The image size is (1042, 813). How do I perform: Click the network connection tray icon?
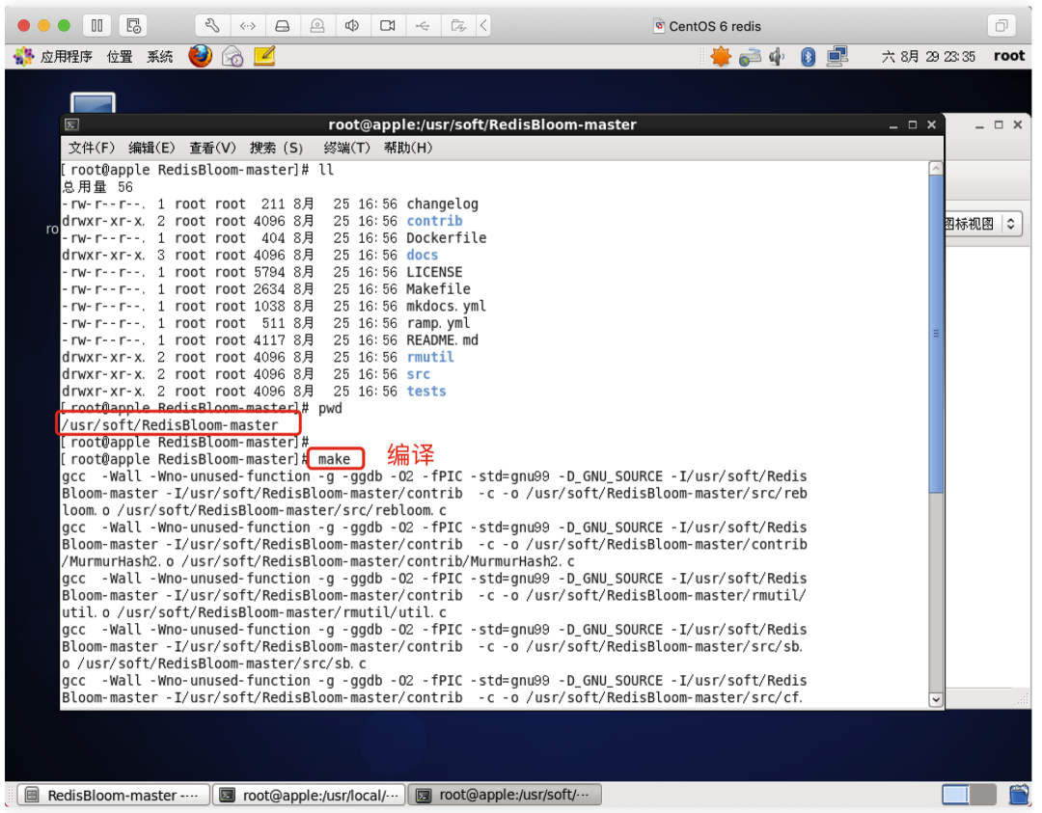point(837,57)
